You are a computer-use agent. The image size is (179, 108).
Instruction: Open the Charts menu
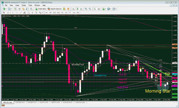click(x=24, y=5)
